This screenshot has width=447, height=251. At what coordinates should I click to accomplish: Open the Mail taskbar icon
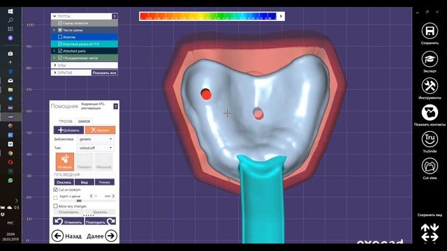[x=10, y=81]
